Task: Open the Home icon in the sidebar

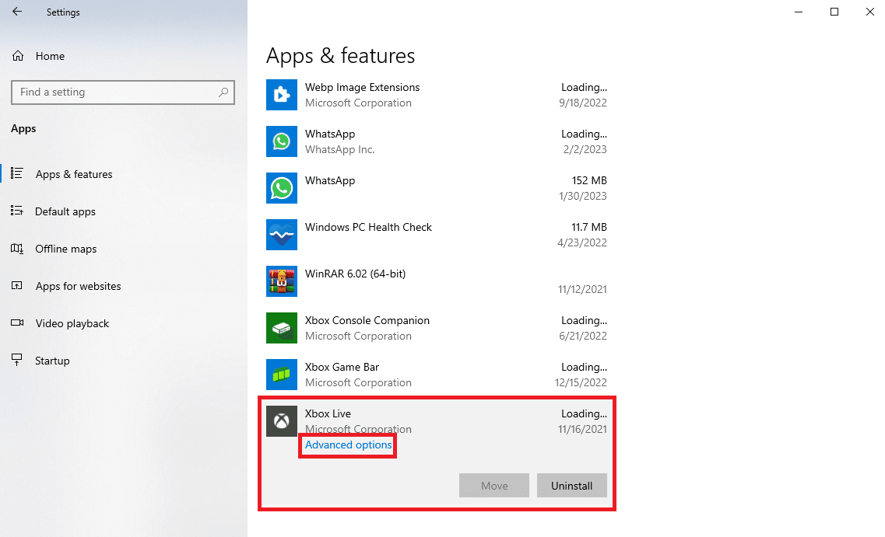Action: pos(18,56)
